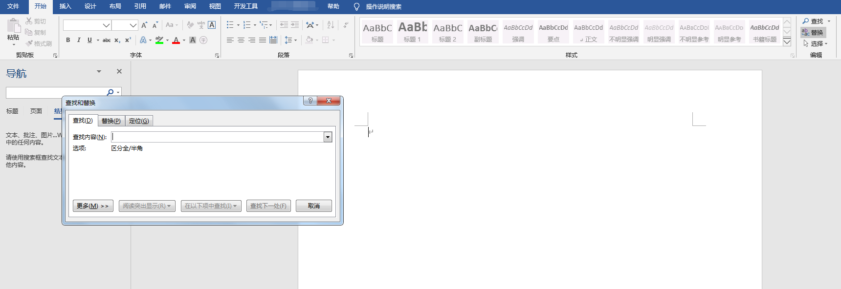
Task: Apply the character border icon
Action: (x=212, y=25)
